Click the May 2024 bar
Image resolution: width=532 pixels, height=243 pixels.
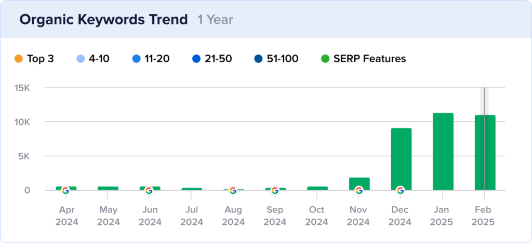pos(108,188)
